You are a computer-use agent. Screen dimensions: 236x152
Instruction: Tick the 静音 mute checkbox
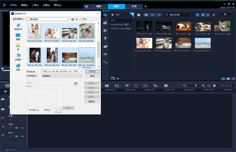(x=43, y=110)
